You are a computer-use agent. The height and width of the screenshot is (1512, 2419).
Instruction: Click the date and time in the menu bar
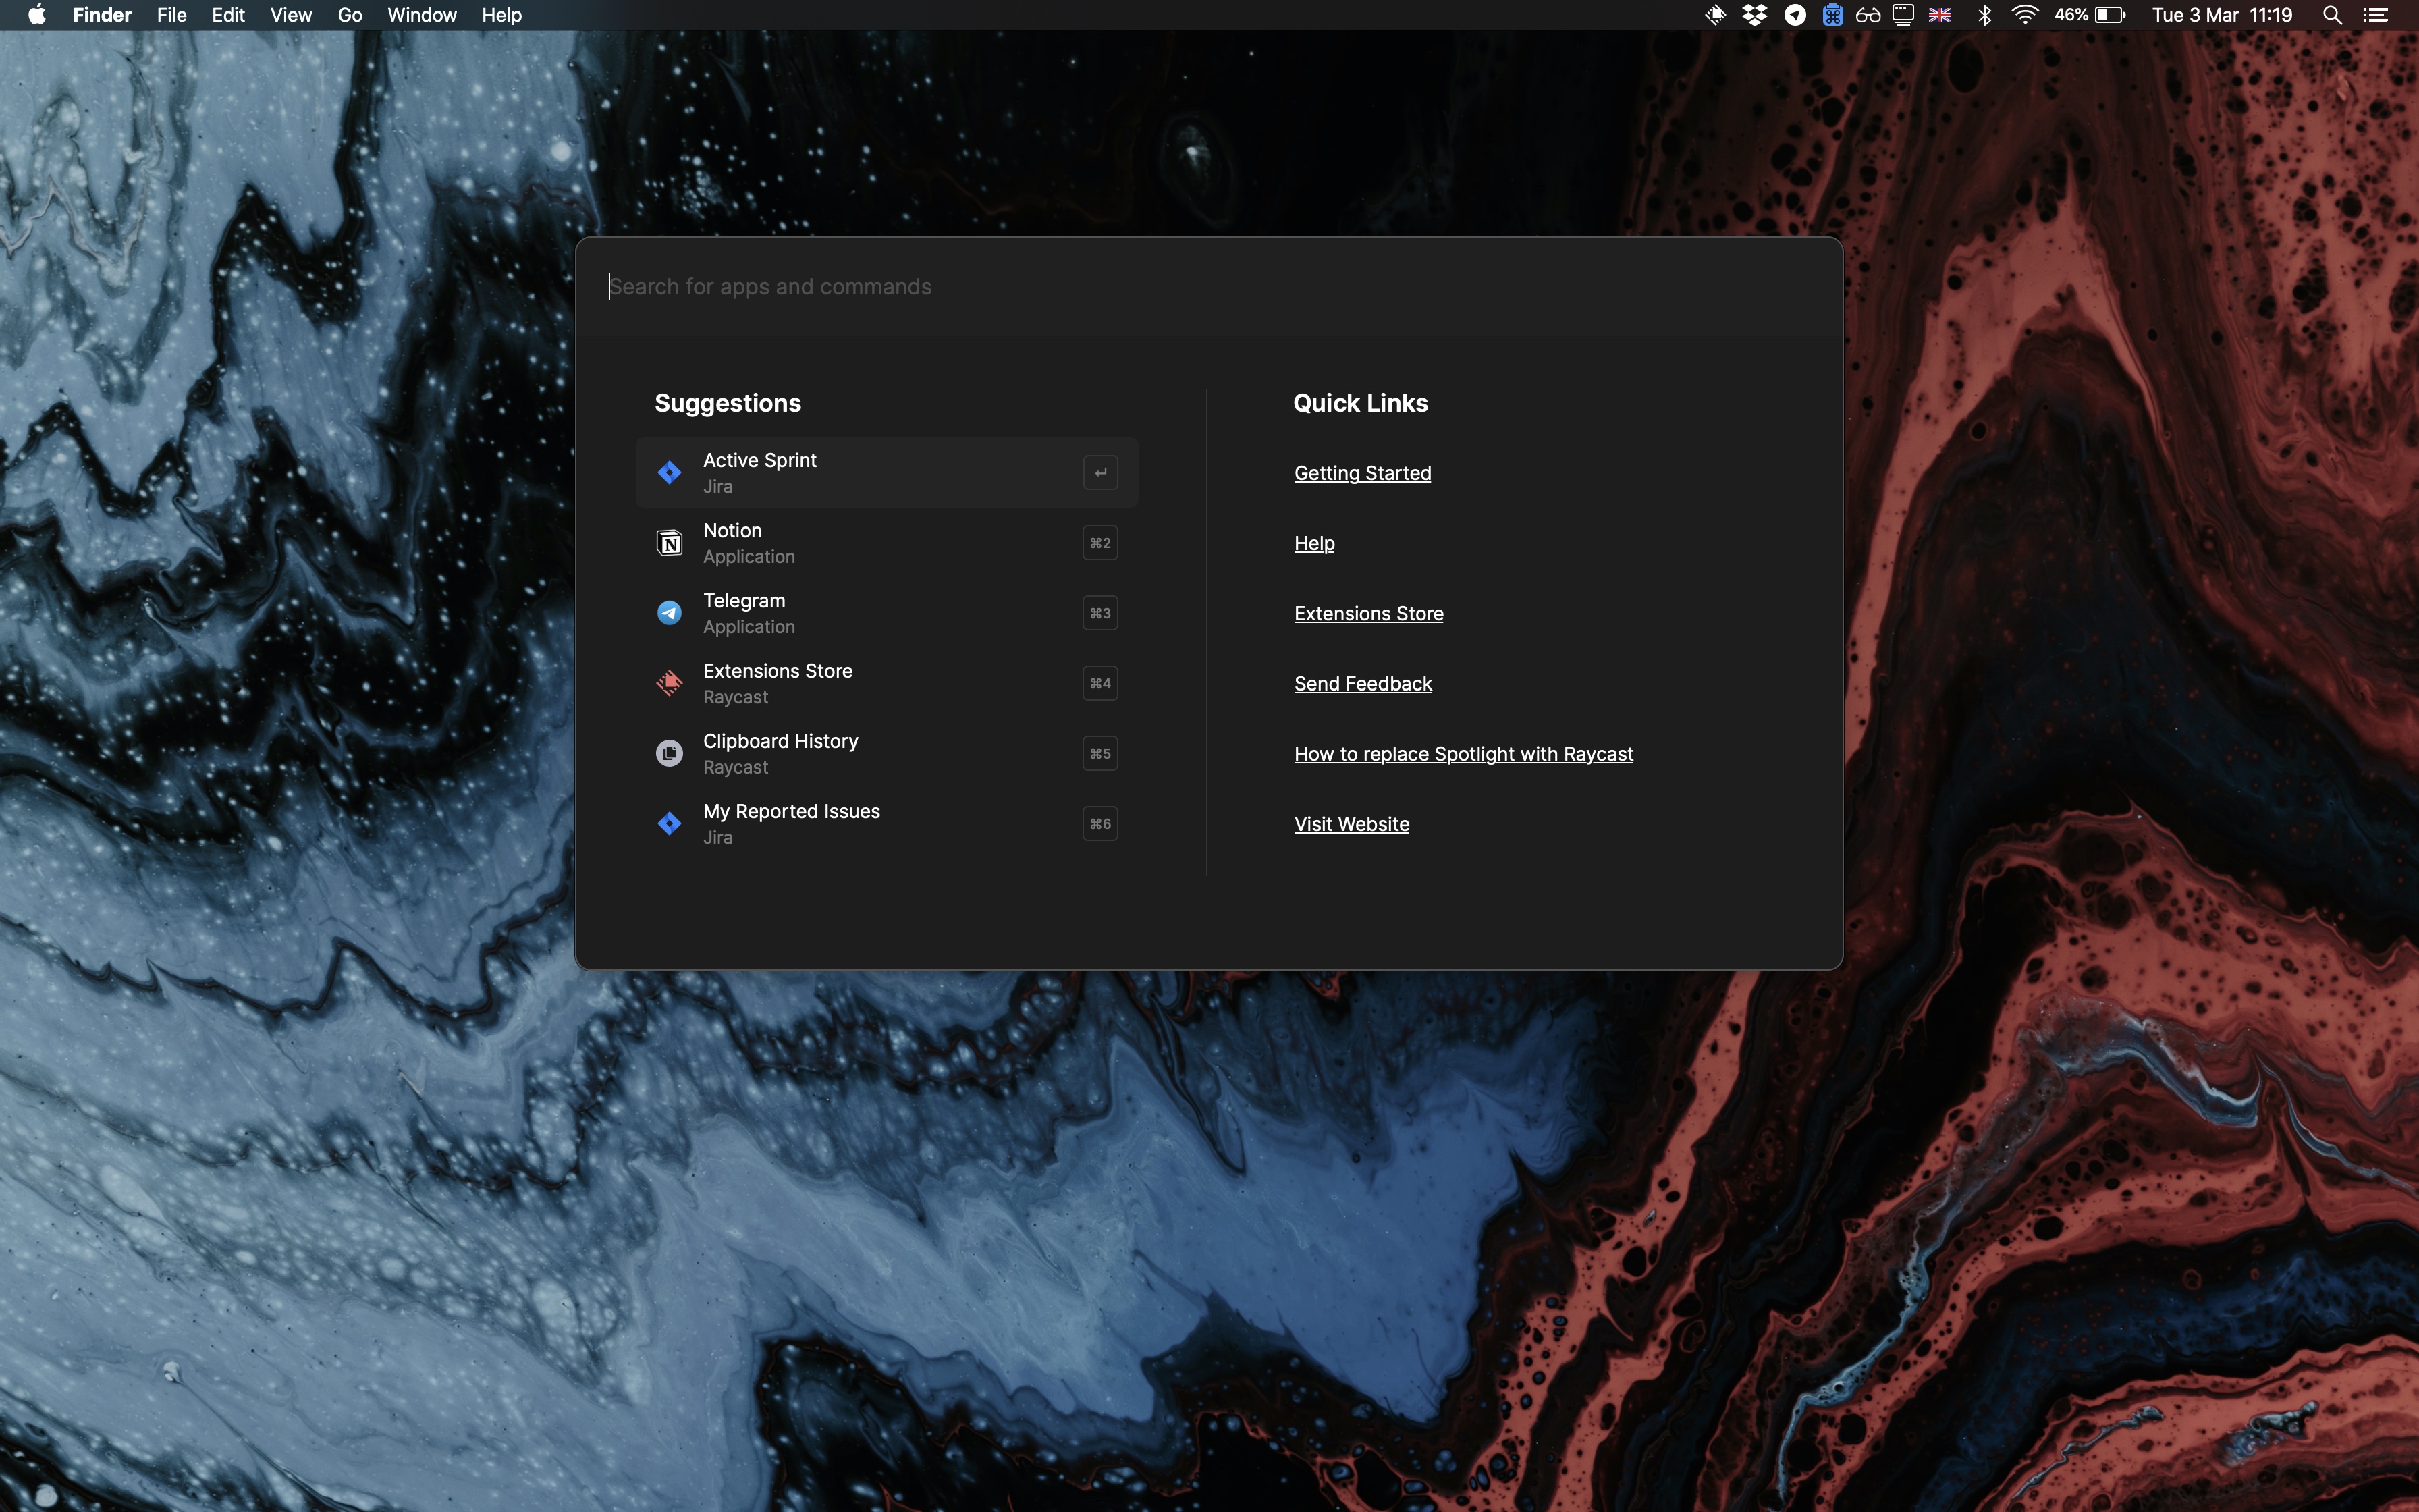[x=2222, y=15]
